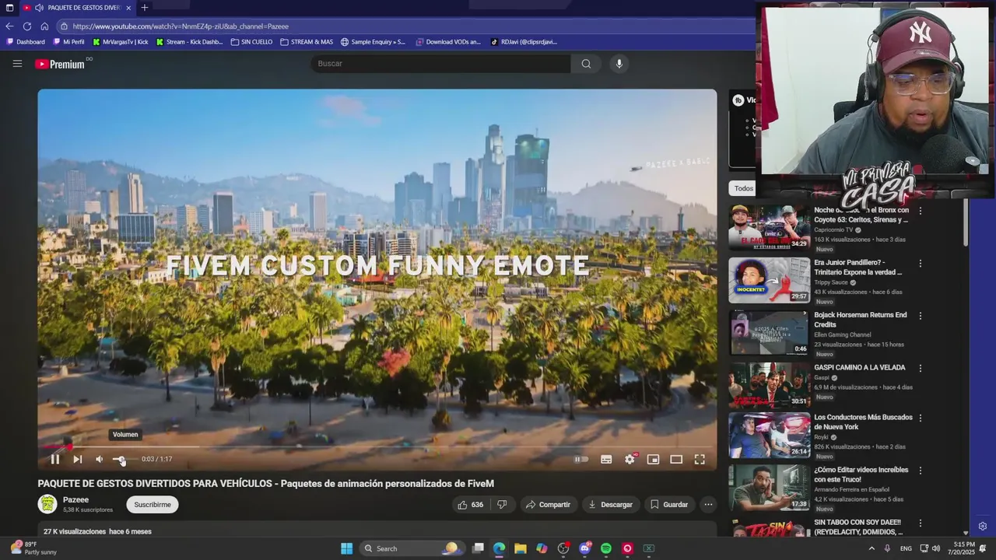Open the options menu for Los Conductores Más Buscados

(921, 418)
